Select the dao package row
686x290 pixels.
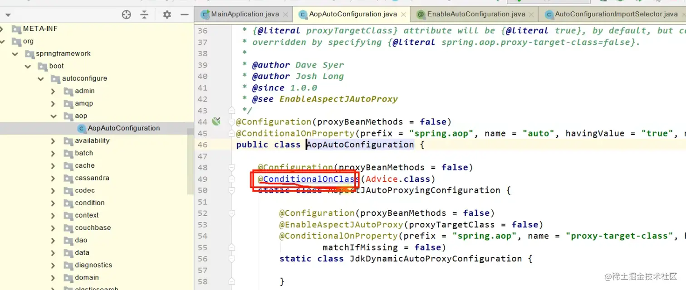pyautogui.click(x=97, y=240)
